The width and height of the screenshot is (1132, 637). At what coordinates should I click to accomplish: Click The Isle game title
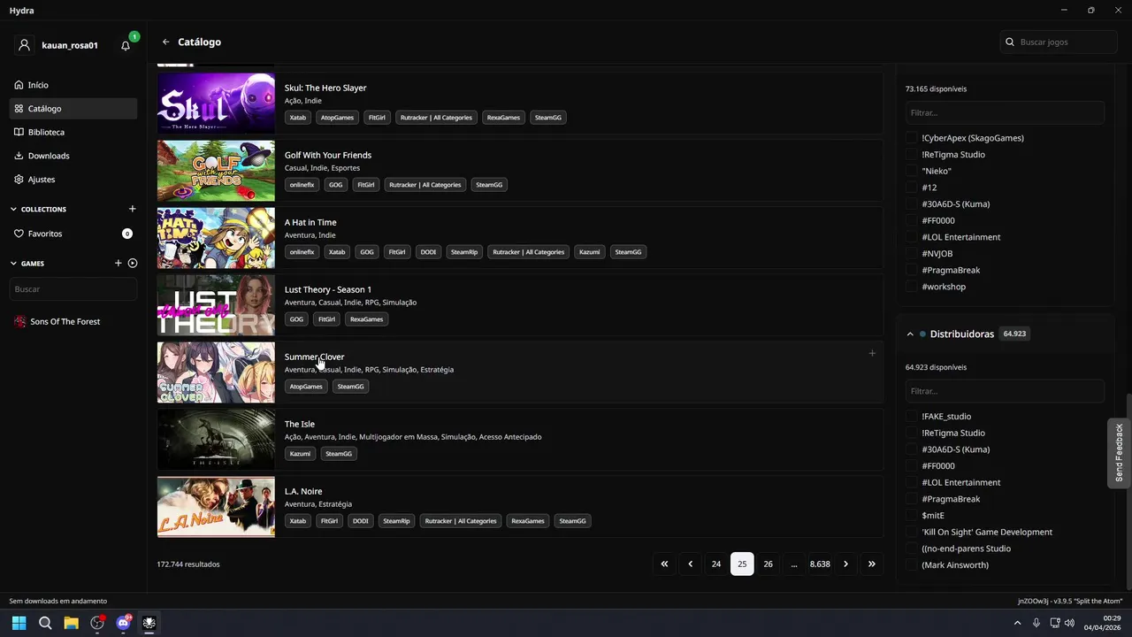tap(300, 424)
